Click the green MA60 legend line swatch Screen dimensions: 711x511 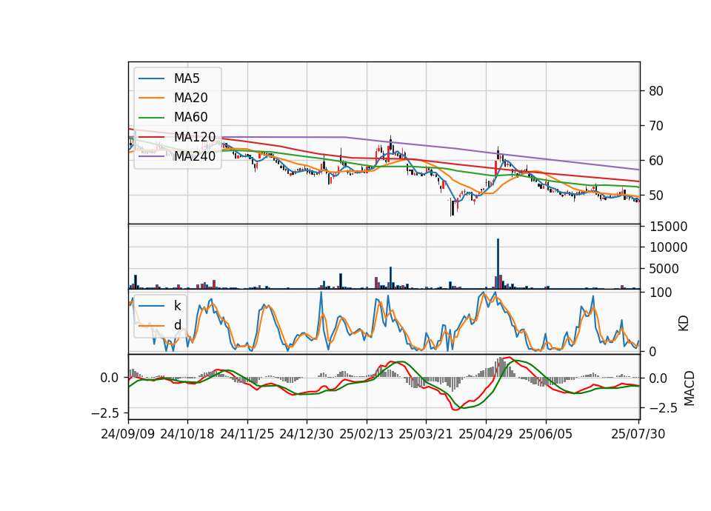point(151,118)
